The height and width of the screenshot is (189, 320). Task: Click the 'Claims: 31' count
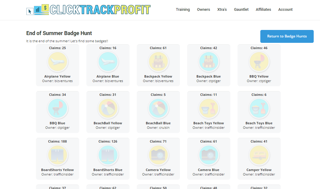tap(108, 95)
